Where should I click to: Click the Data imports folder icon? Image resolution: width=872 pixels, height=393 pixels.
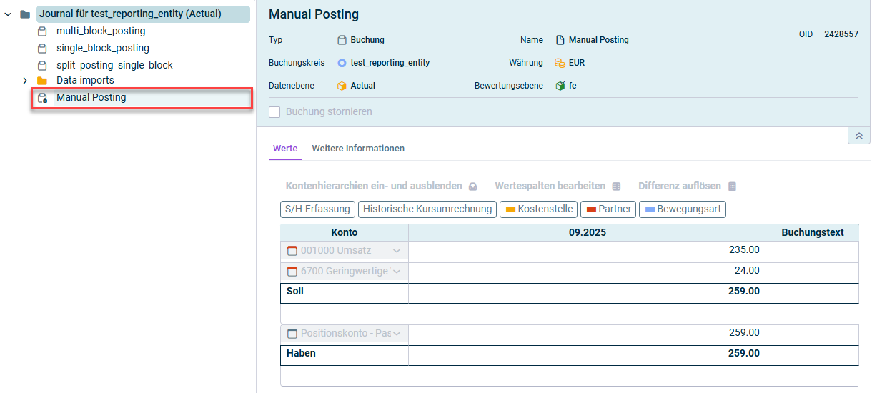pos(42,81)
